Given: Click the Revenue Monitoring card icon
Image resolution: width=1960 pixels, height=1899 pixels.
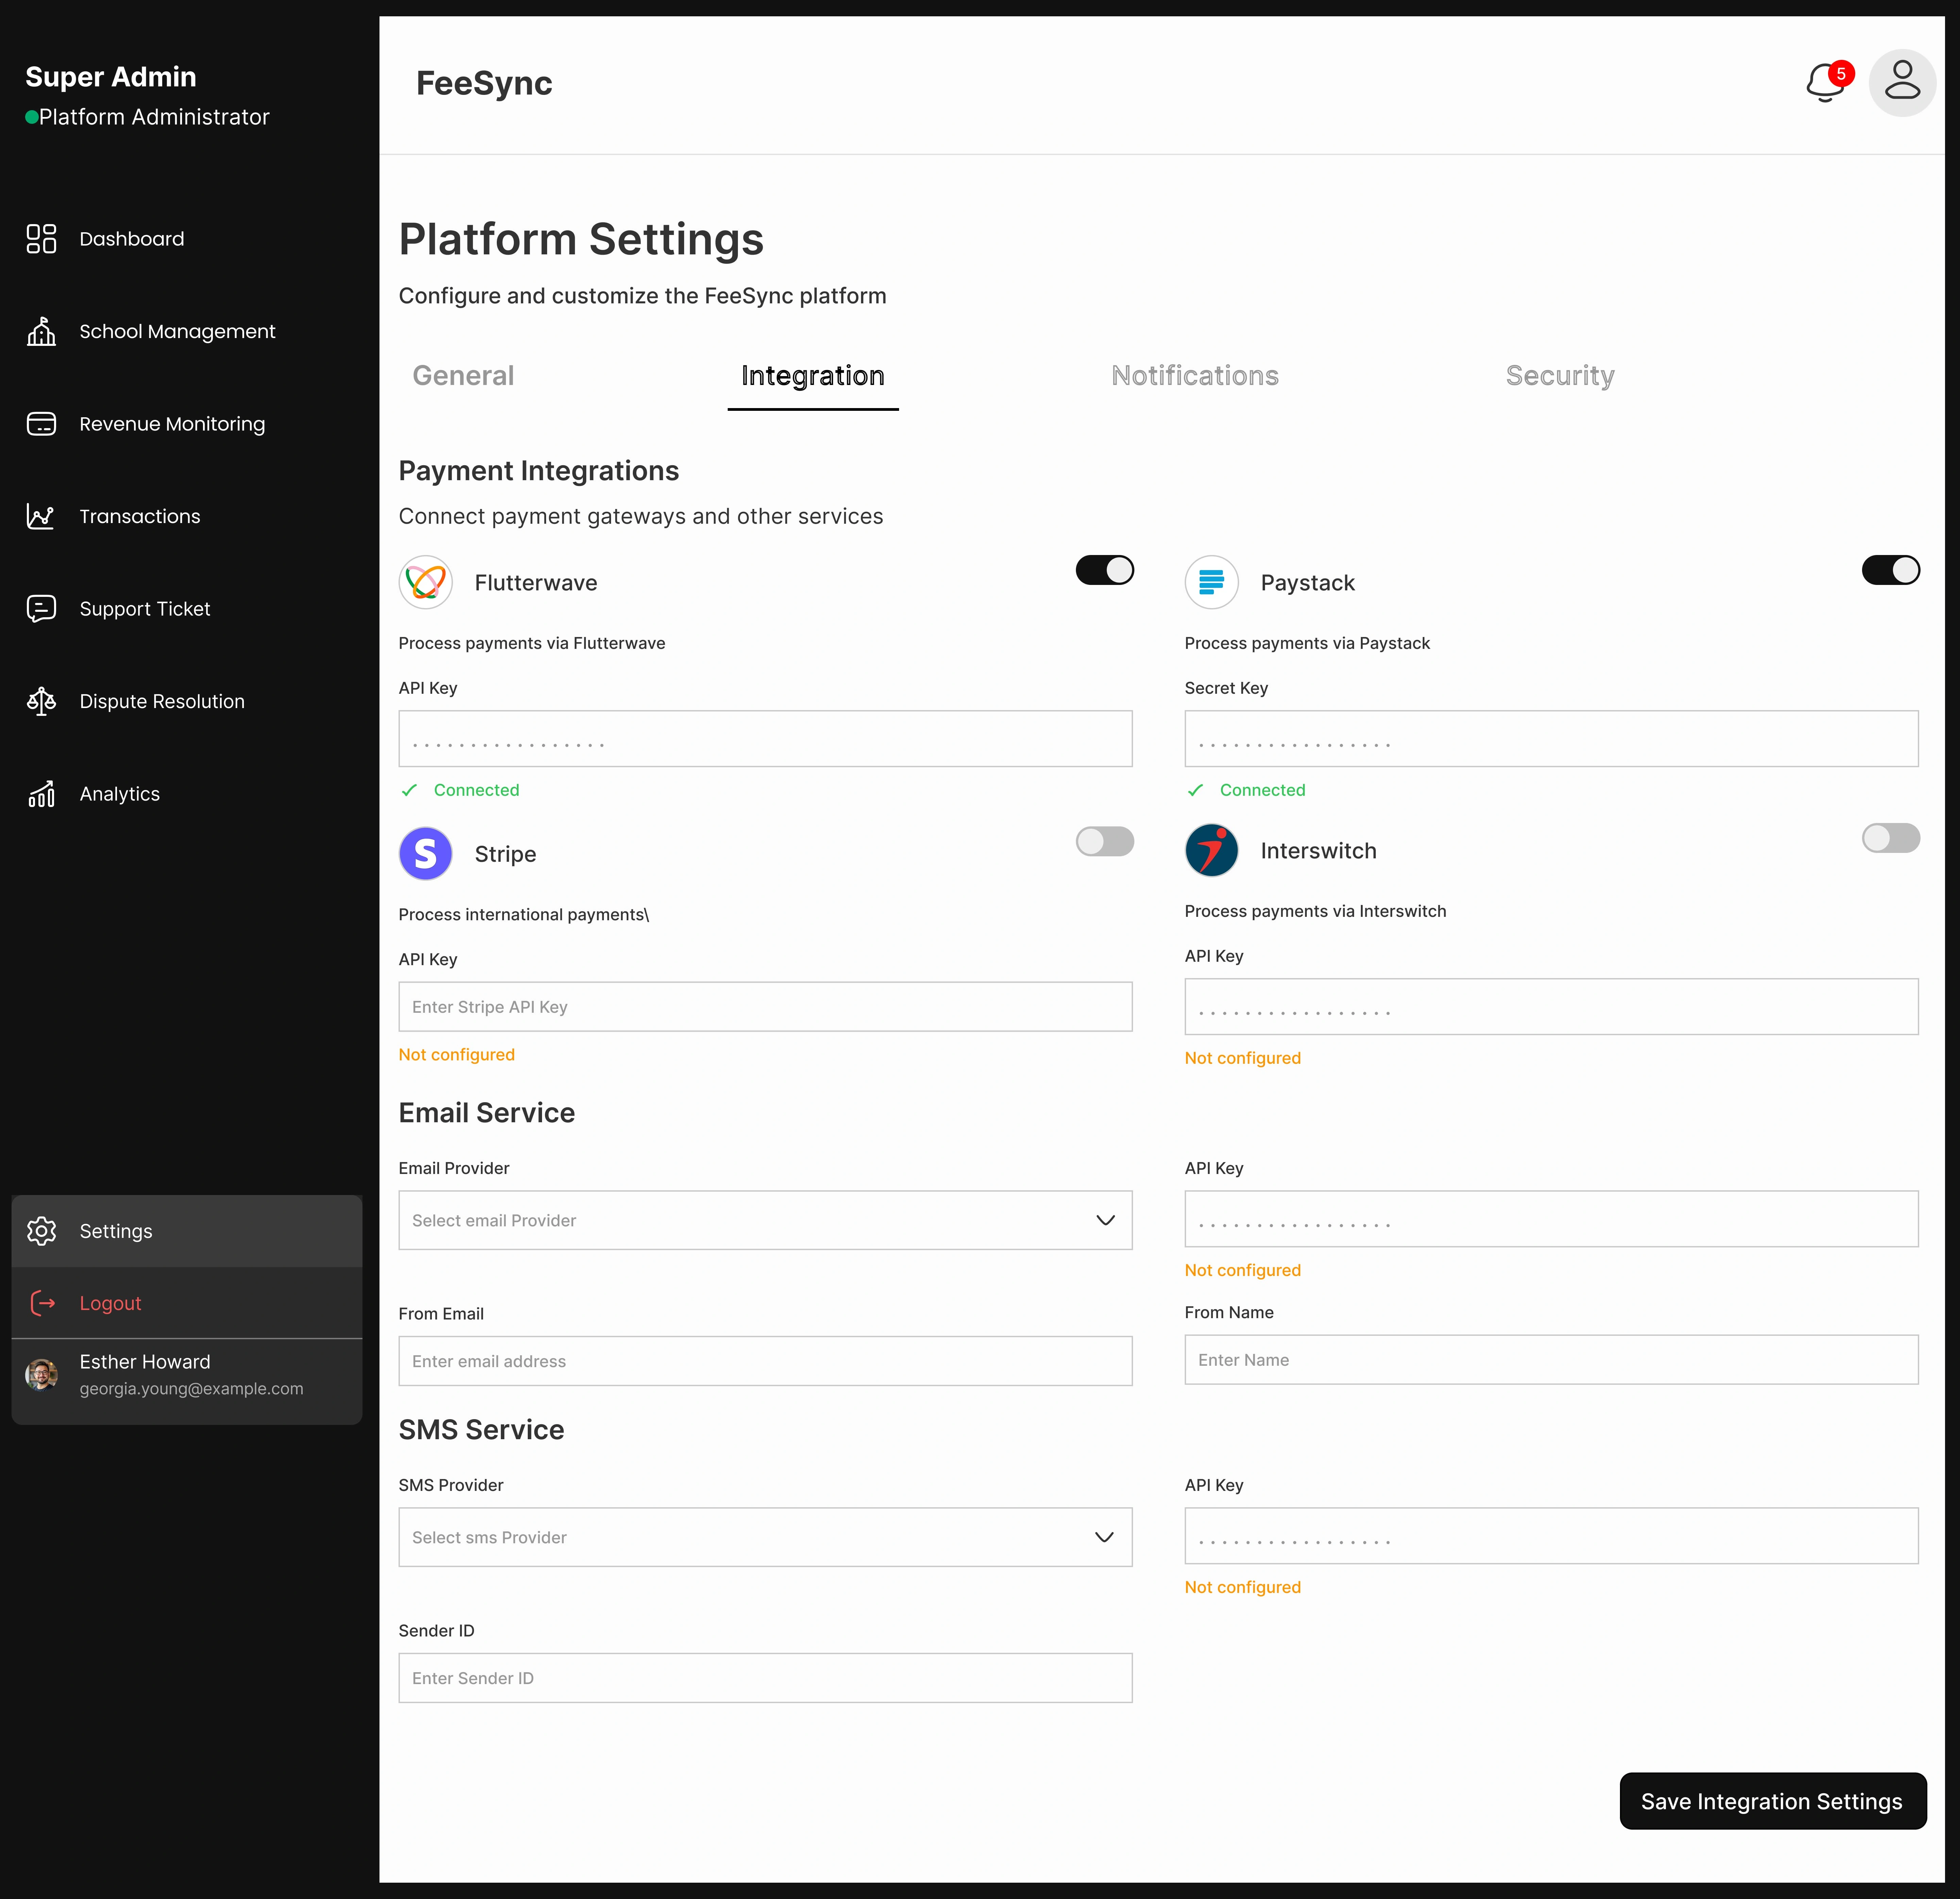Looking at the screenshot, I should coord(41,424).
